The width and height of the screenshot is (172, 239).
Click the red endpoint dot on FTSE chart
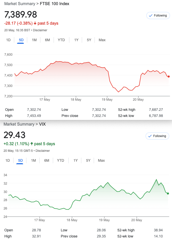click(x=168, y=77)
